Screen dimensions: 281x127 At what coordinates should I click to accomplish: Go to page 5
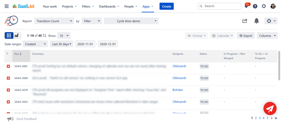[x=267, y=118]
